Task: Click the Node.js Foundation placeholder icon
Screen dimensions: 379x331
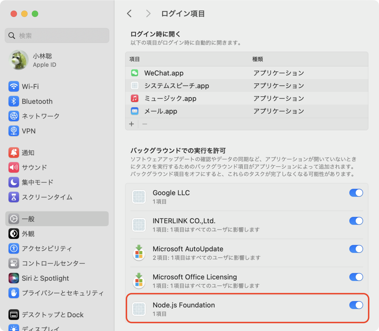Action: pos(139,309)
